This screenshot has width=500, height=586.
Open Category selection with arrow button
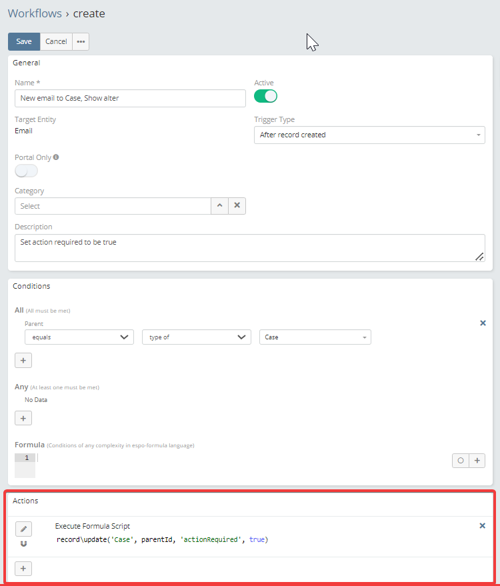tap(219, 206)
